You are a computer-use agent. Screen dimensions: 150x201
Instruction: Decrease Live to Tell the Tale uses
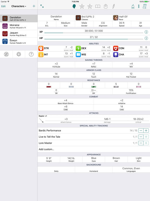(x=141, y=137)
